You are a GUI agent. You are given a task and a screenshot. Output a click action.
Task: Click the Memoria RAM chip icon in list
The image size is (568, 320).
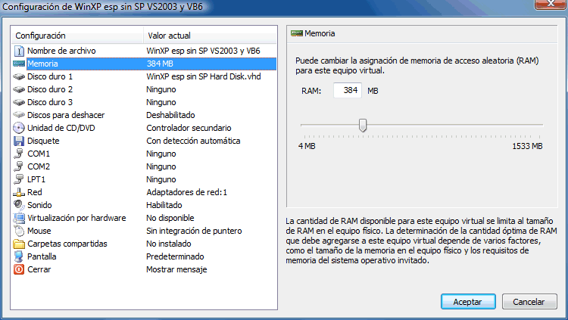(19, 64)
